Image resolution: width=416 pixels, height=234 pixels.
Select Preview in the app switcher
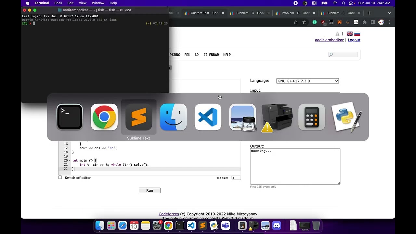click(242, 117)
